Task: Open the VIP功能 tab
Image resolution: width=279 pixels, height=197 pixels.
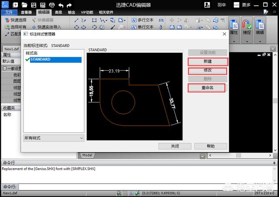Action: point(87,12)
